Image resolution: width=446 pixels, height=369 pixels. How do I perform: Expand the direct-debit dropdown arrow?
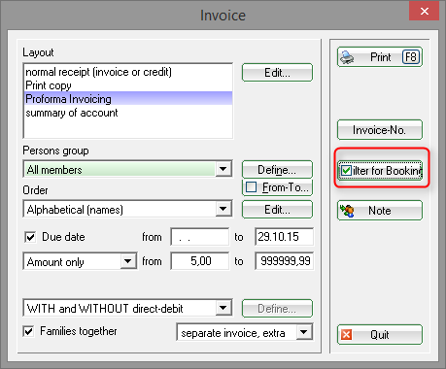(223, 308)
